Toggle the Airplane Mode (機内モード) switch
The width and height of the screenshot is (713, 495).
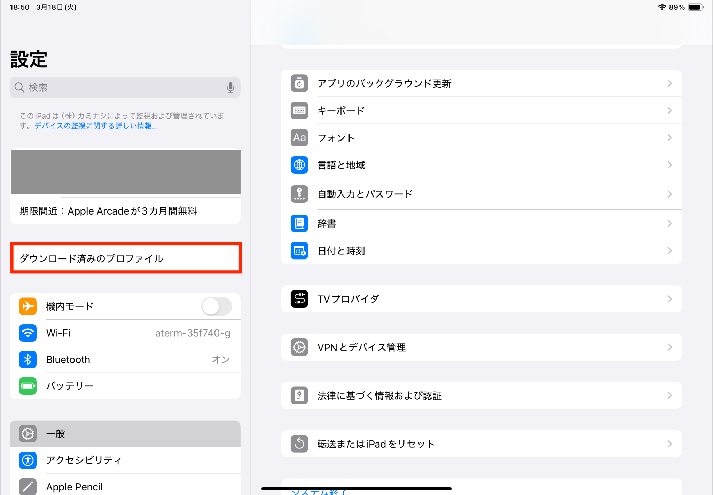pos(216,306)
